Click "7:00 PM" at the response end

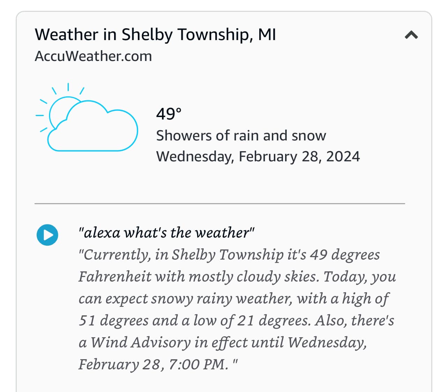coord(198,364)
